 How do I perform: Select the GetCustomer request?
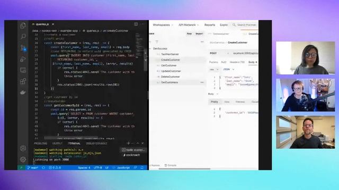(169, 65)
